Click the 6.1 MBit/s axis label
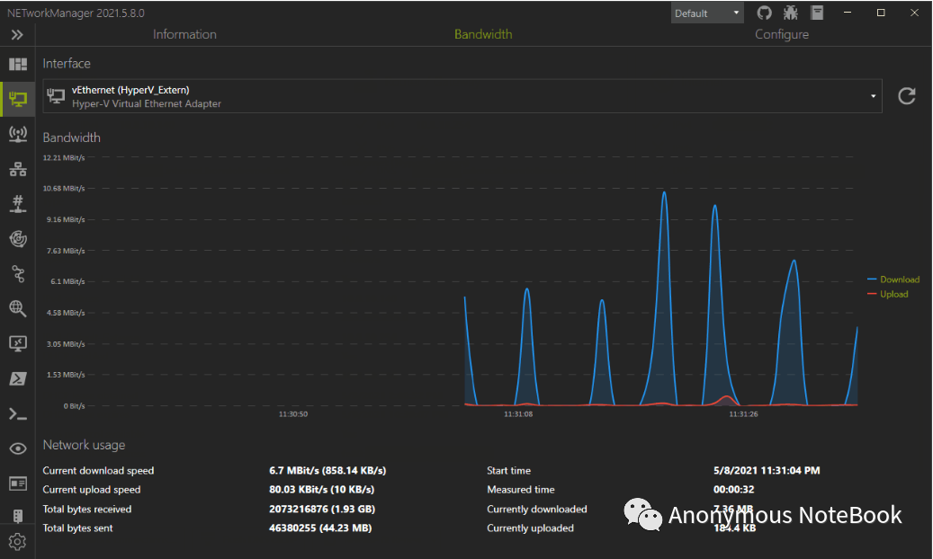Screen dimensions: 933x559 point(67,281)
